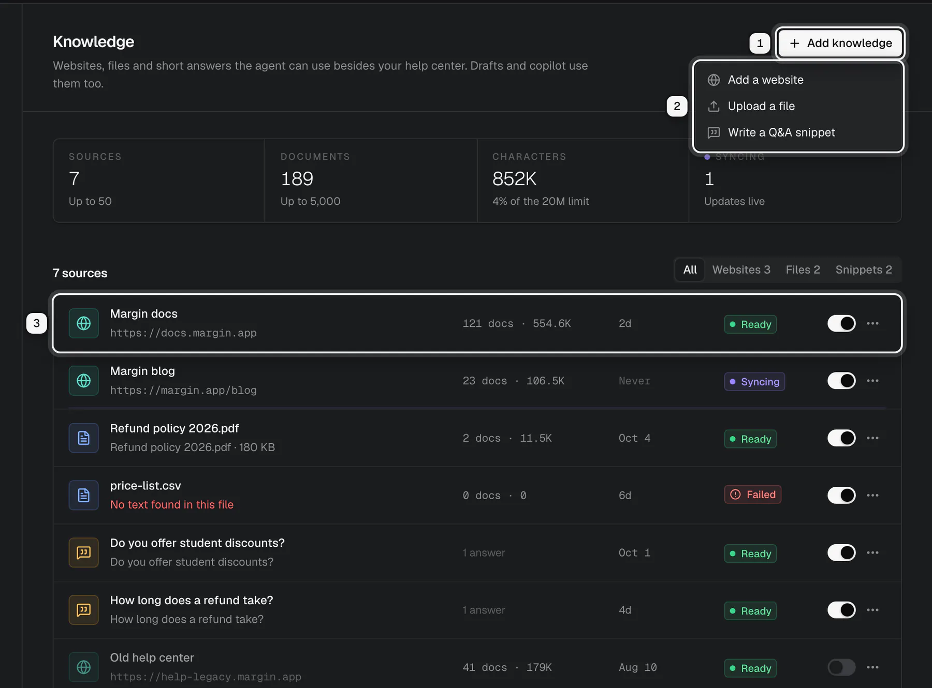Toggle off Refund policy 2026.pdf source
932x688 pixels.
point(841,438)
